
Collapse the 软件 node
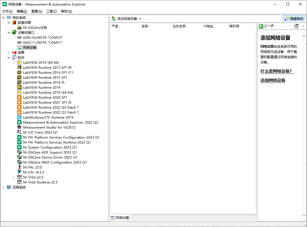[x=9, y=57]
